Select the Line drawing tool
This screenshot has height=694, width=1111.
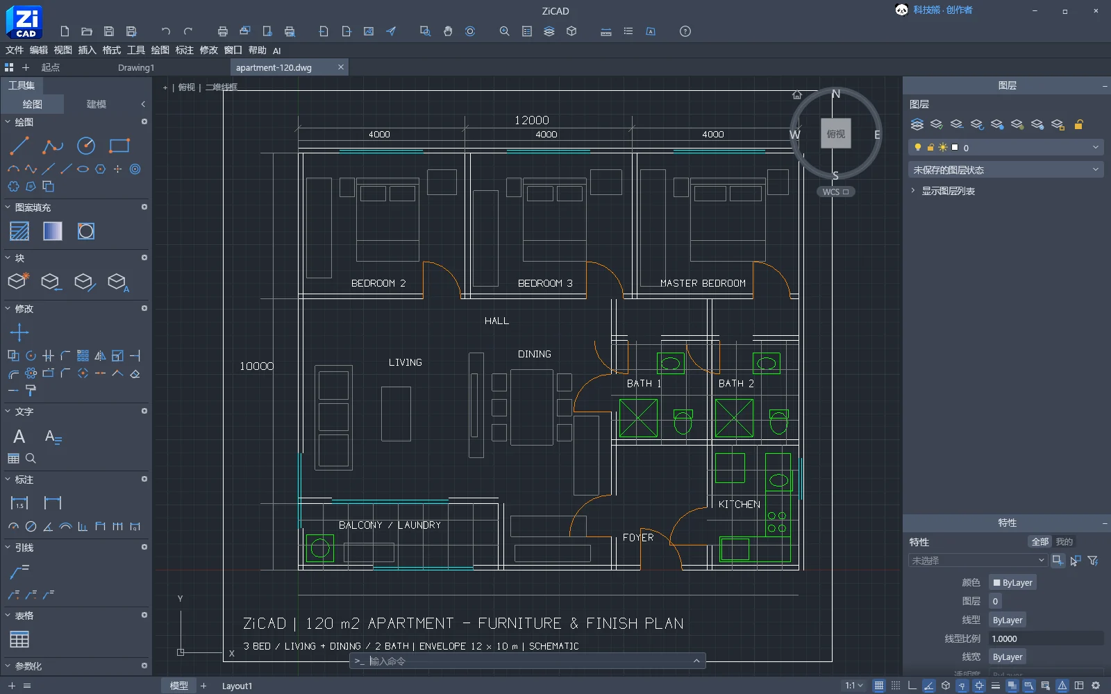click(x=19, y=146)
